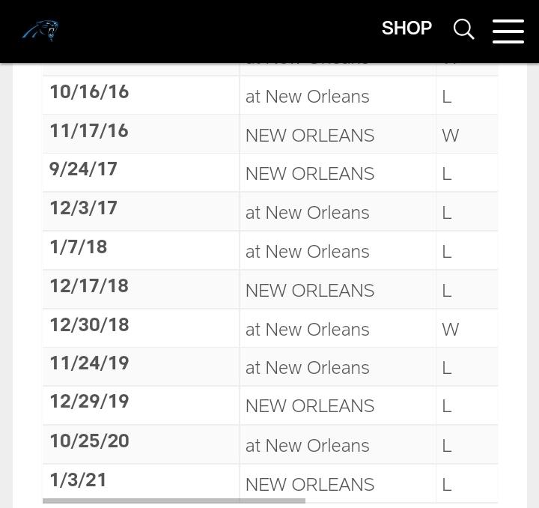Image resolution: width=539 pixels, height=508 pixels.
Task: Select the 11/17/16 date cell
Action: 141,134
